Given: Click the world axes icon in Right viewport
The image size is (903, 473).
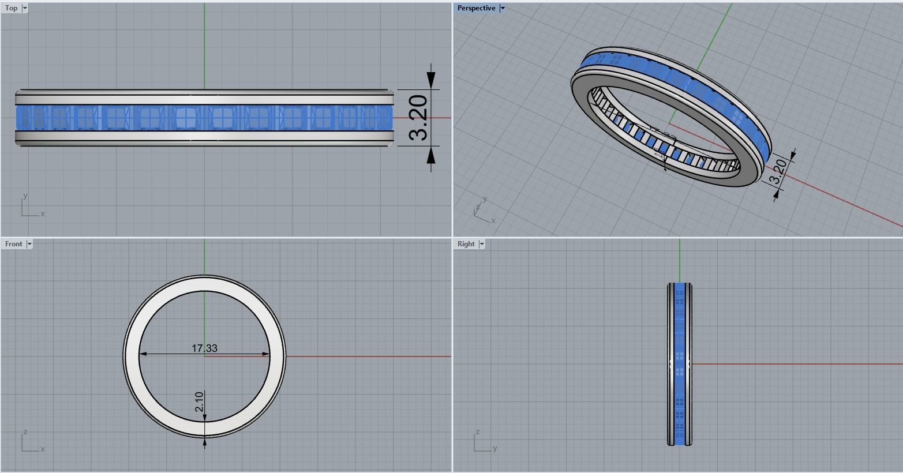Looking at the screenshot, I should point(485,441).
